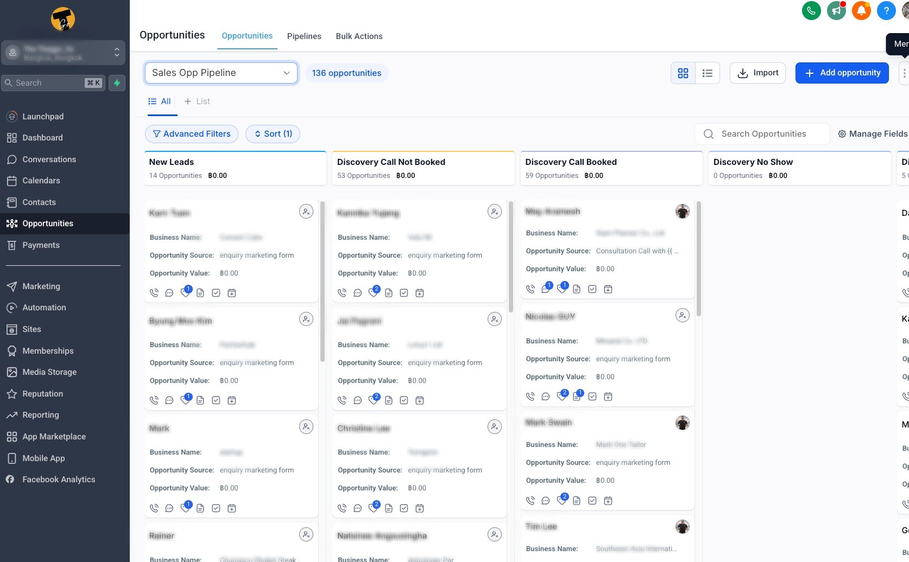Switch to list view layout
Viewport: 909px width, 562px height.
(707, 73)
